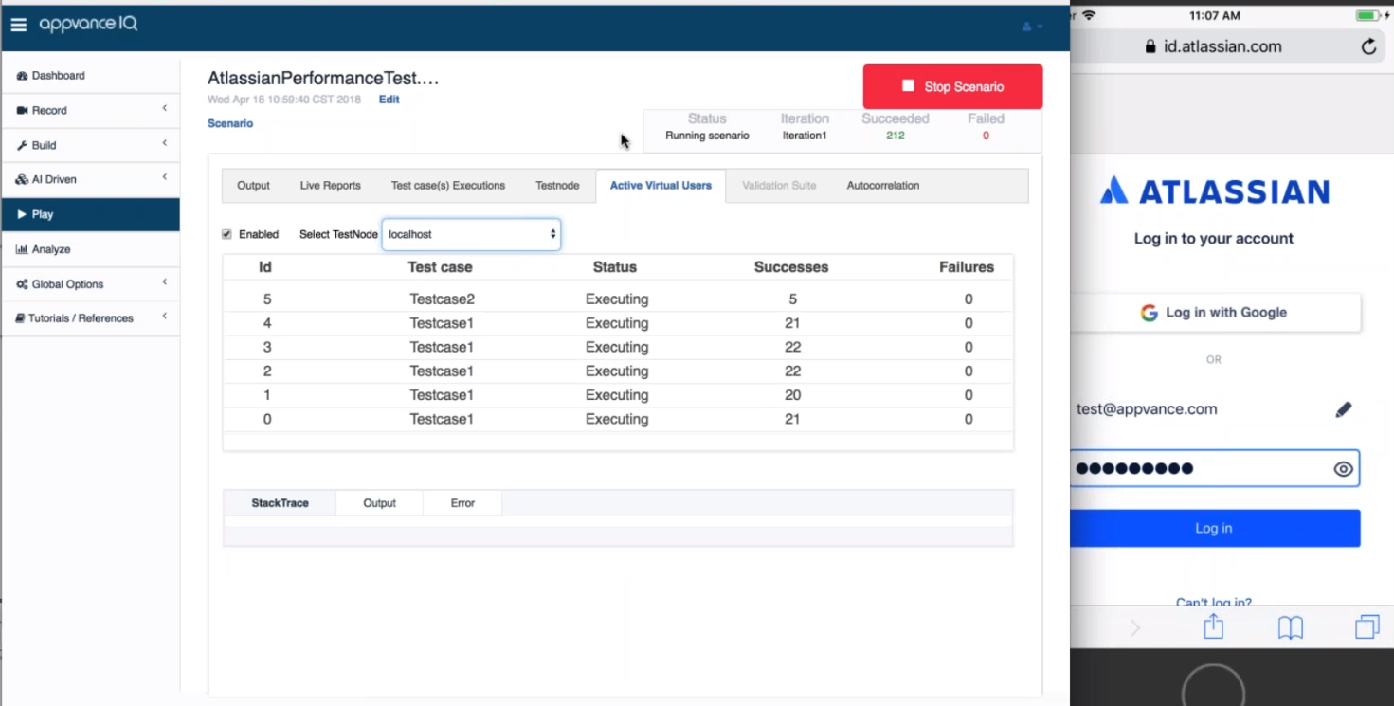
Task: Open the Dashboard sidebar item
Action: coord(91,76)
